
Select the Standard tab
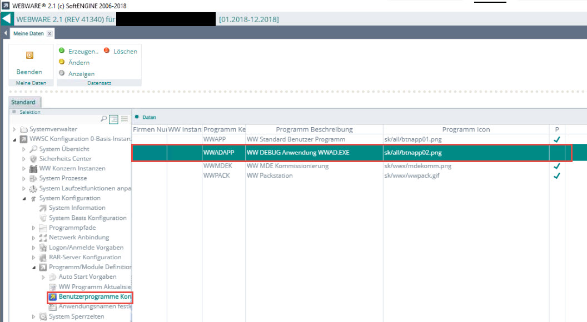[x=23, y=102]
